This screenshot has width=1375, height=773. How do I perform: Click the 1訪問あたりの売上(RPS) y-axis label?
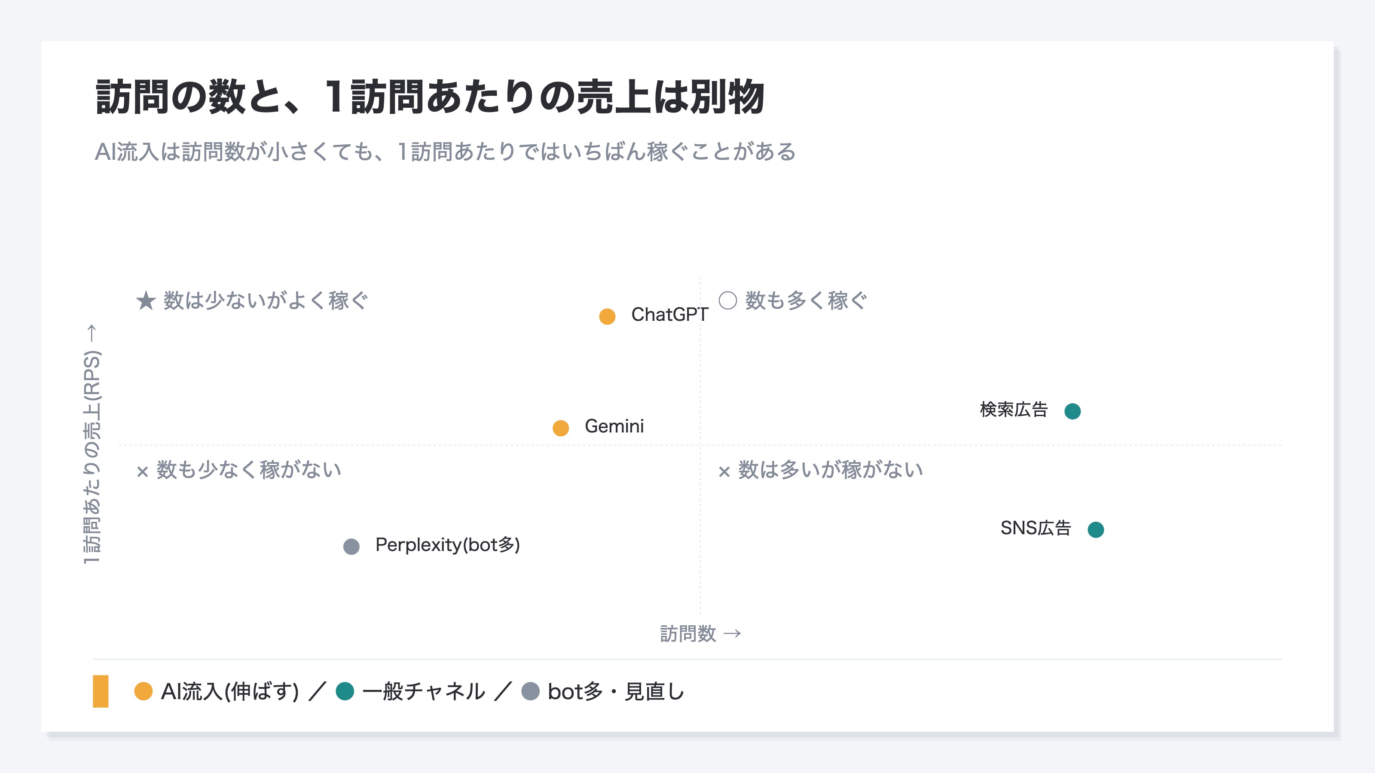click(92, 443)
